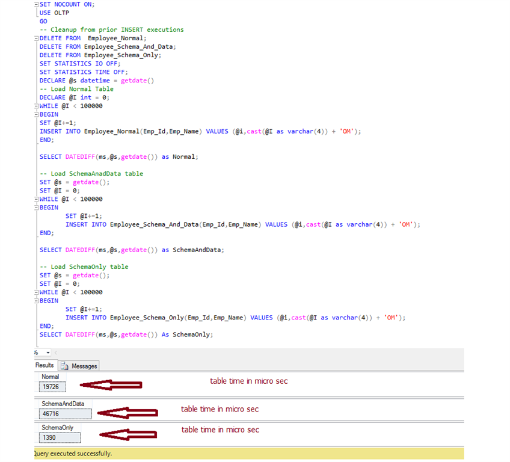This screenshot has width=510, height=462.
Task: Click the INSERT INTO Employee_Schema_Only statement
Action: tap(236, 318)
